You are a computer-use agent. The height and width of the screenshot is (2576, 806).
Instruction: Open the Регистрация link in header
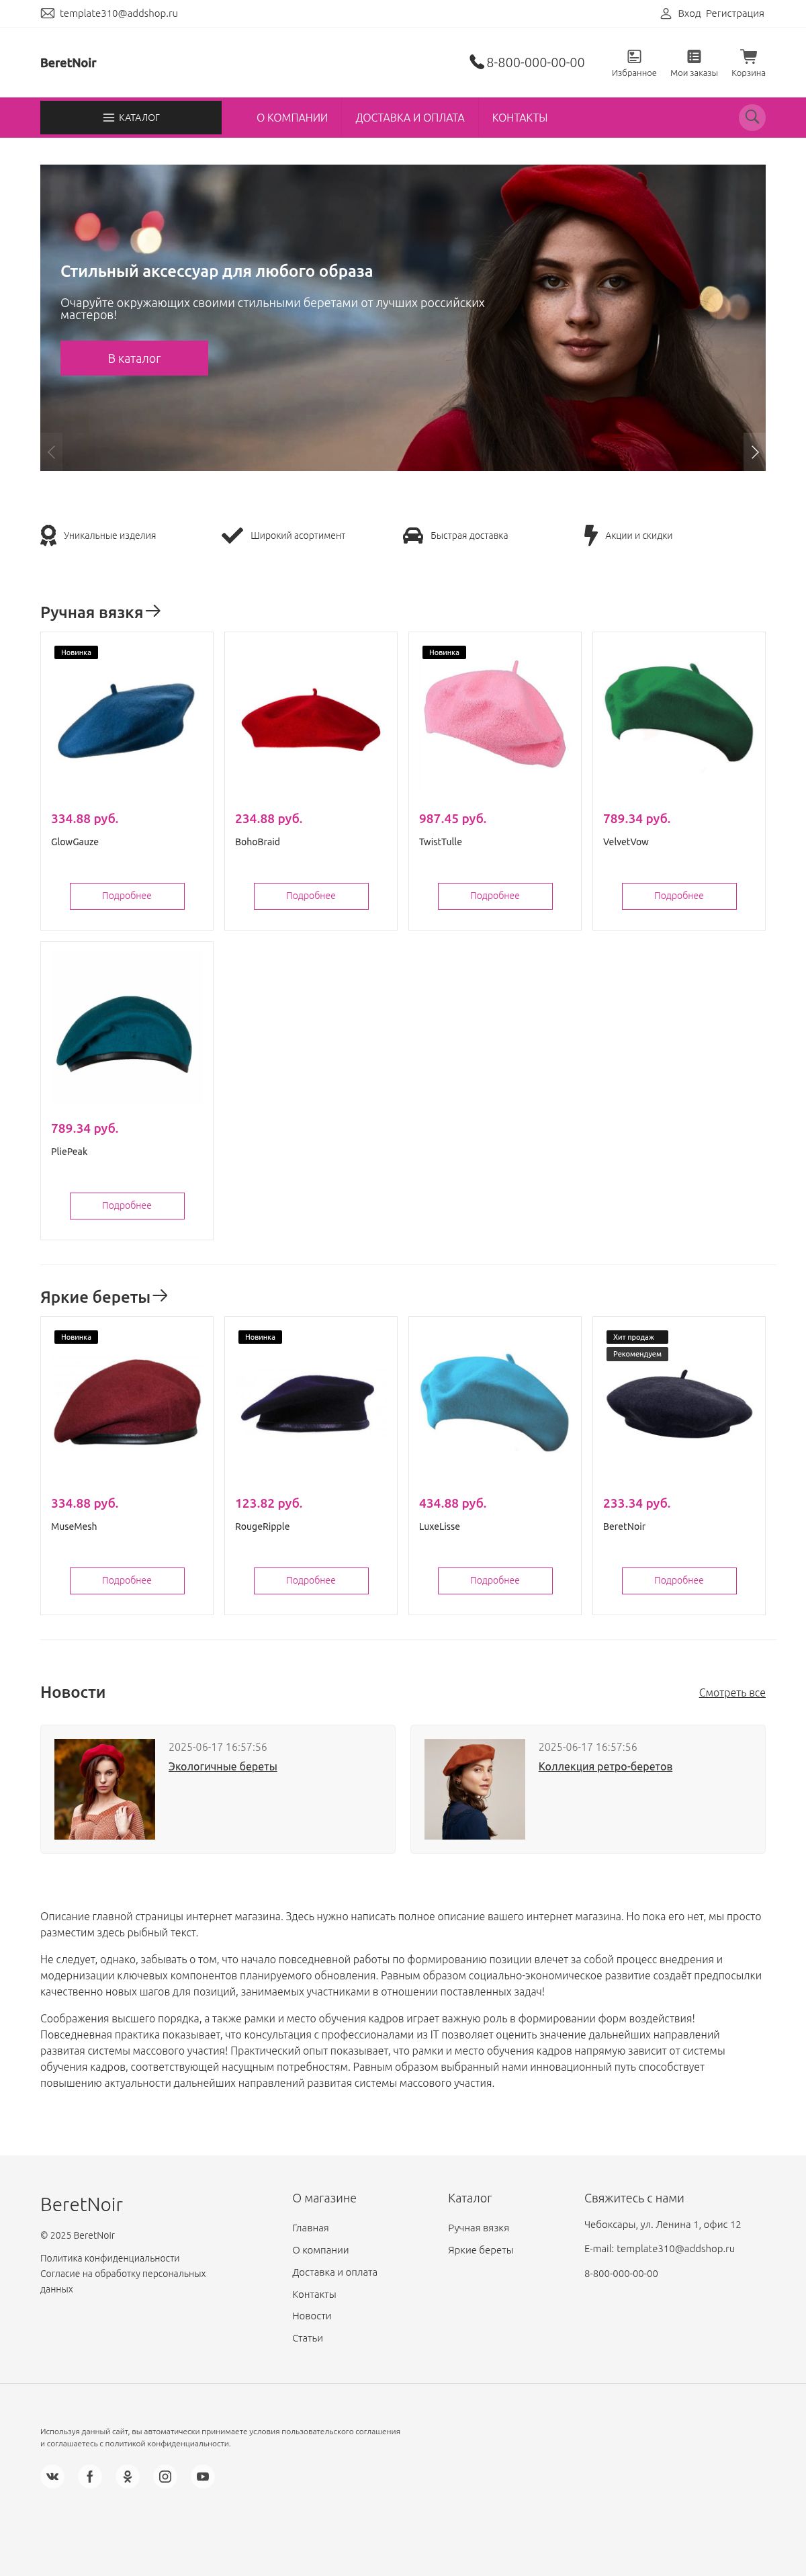point(735,13)
